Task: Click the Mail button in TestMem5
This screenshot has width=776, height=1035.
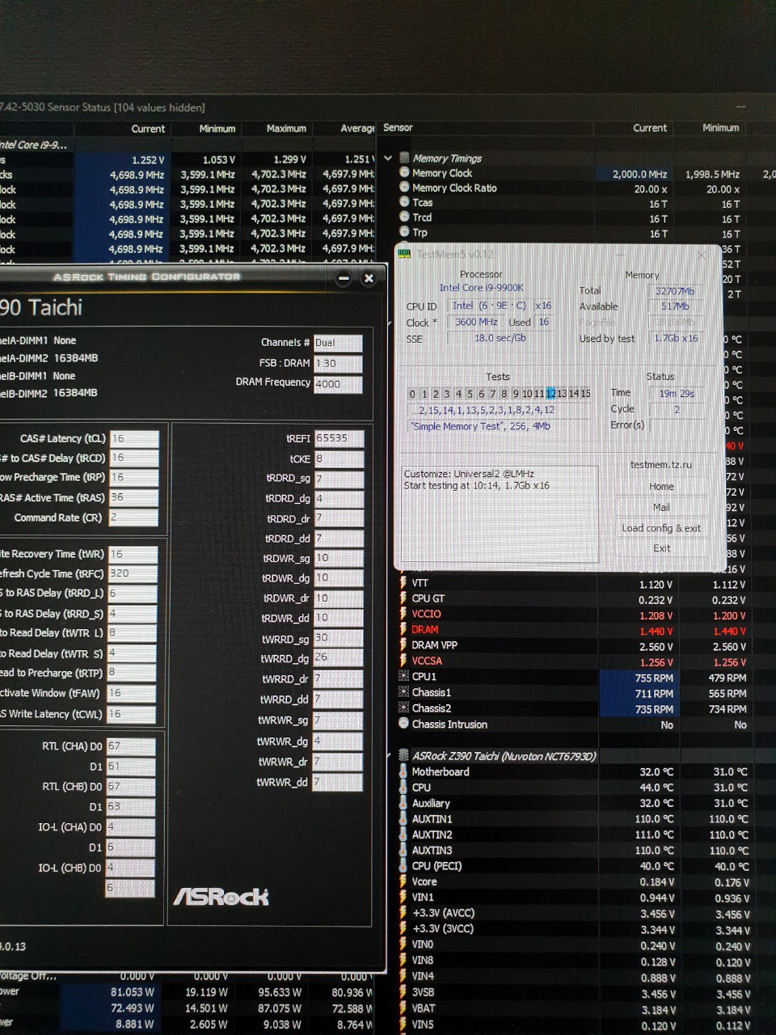Action: pos(661,507)
